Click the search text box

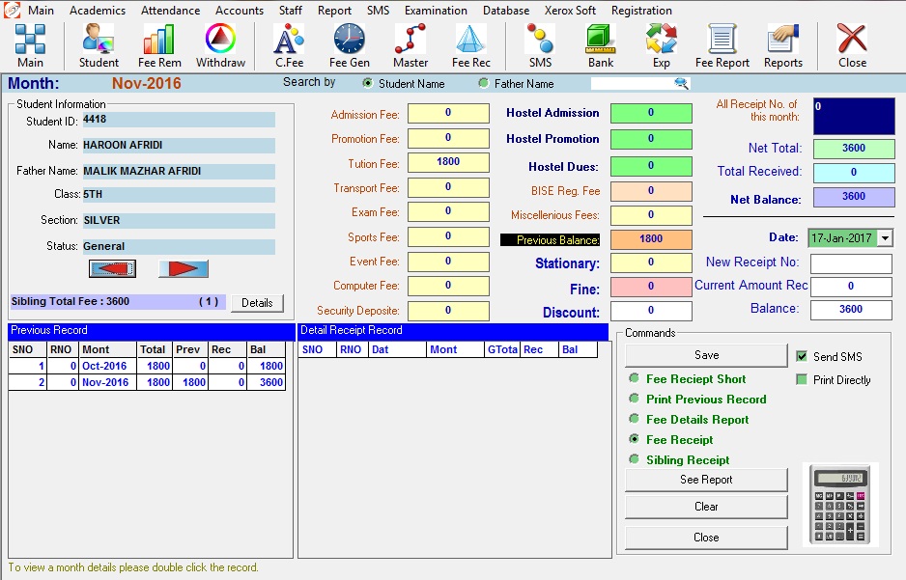coord(633,84)
